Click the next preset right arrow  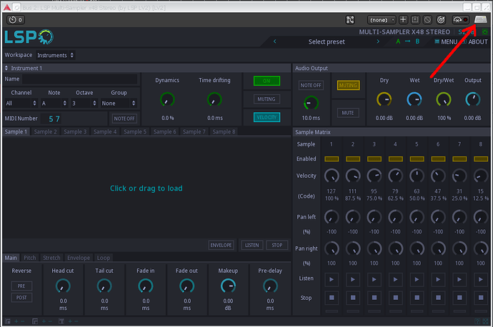pyautogui.click(x=379, y=42)
